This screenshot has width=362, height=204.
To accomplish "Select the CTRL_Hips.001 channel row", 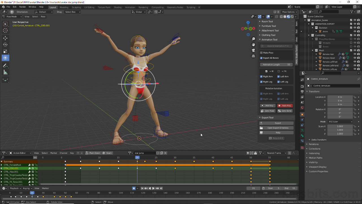I will pos(19,172).
